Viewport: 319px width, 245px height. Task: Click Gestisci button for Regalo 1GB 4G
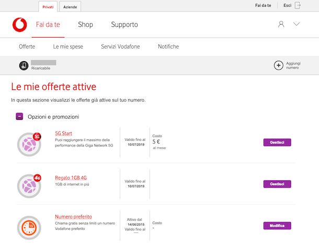[277, 184]
